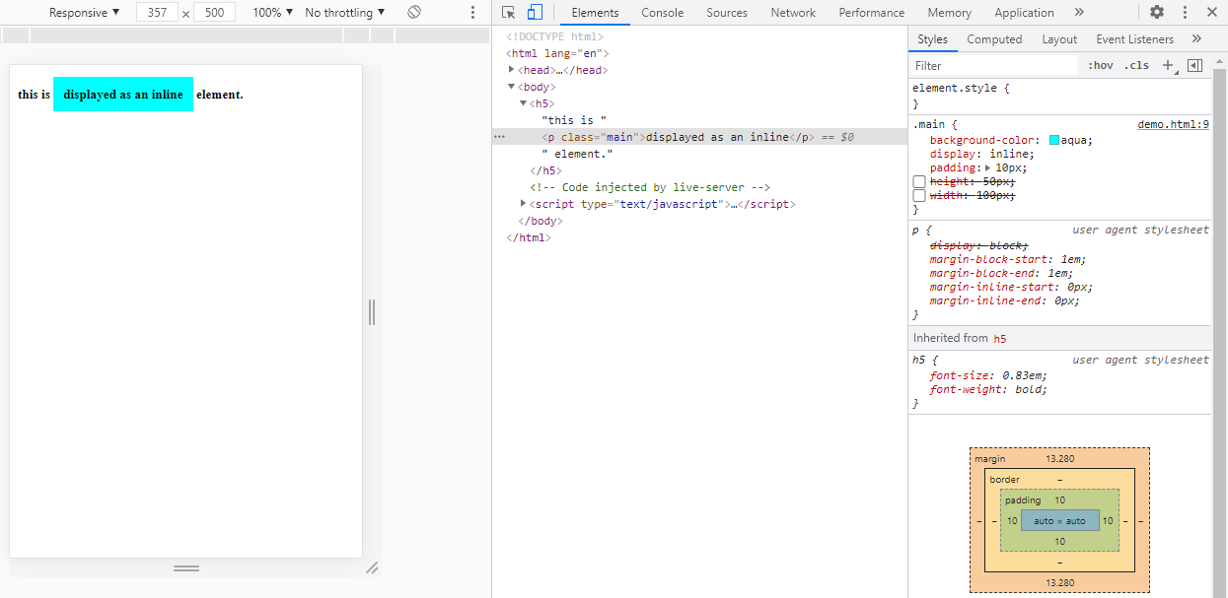Open the Responsive device dropdown
Screen dimensions: 1228x598
point(84,13)
